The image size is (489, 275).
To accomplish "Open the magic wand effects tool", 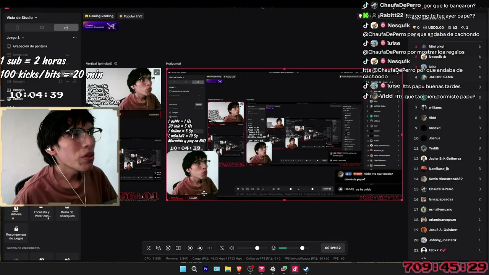I will 149,248.
